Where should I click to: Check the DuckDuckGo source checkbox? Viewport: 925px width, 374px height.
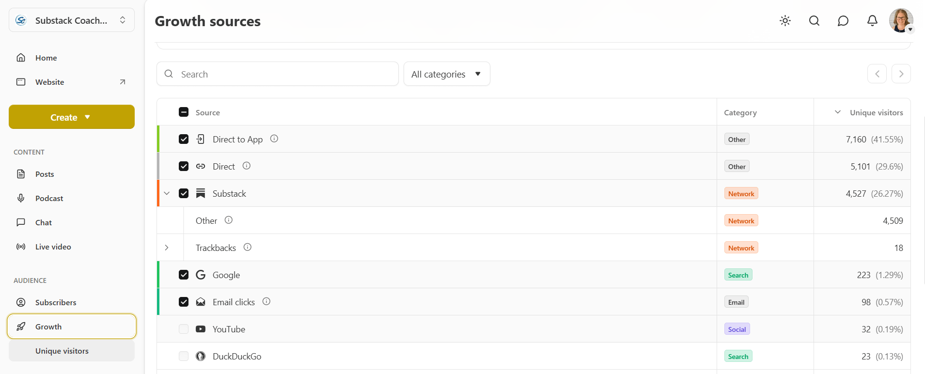click(x=184, y=356)
